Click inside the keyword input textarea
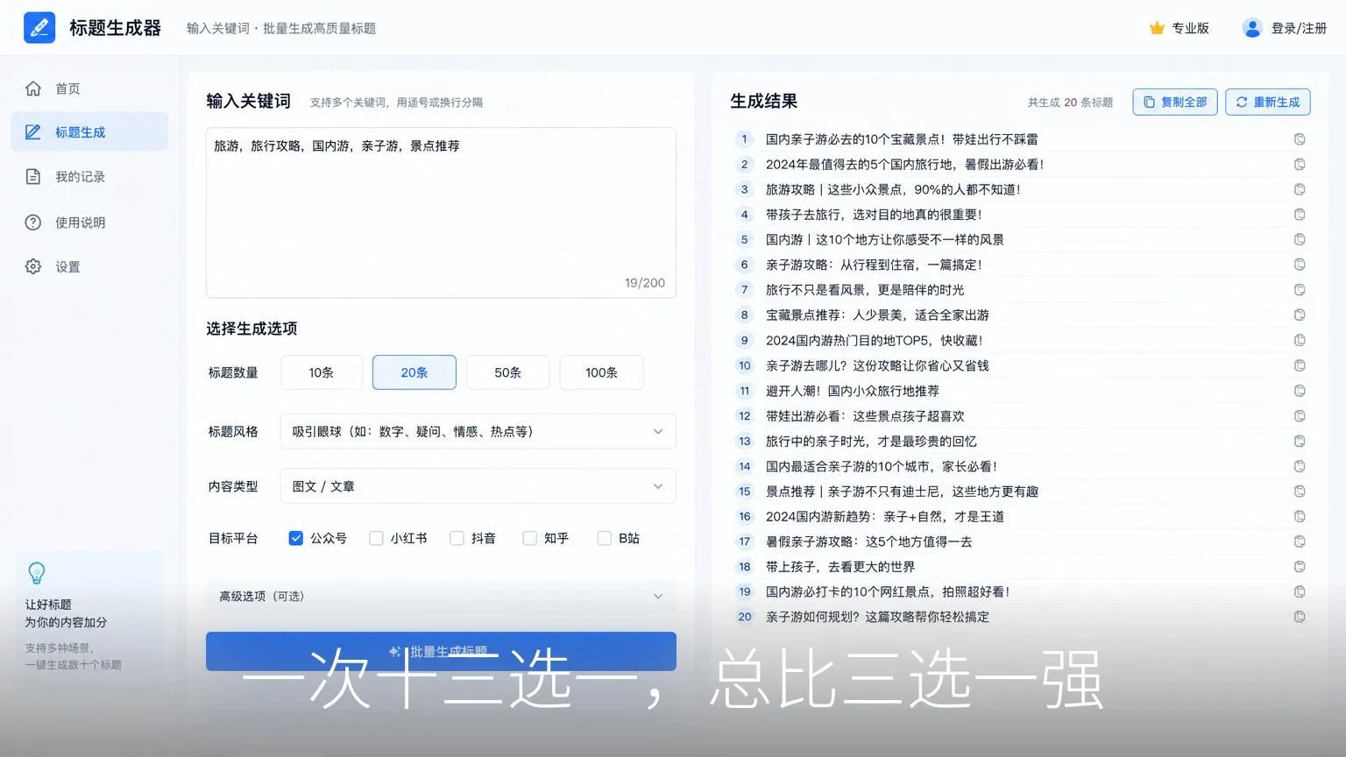This screenshot has height=757, width=1346. (x=441, y=213)
